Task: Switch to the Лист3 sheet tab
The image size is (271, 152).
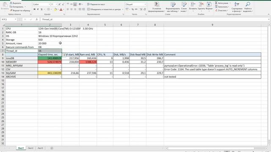Action: (x=40, y=148)
